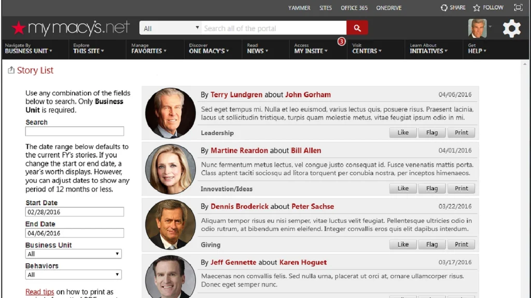Flag the story about Bill Allen
531x298 pixels.
pyautogui.click(x=432, y=188)
